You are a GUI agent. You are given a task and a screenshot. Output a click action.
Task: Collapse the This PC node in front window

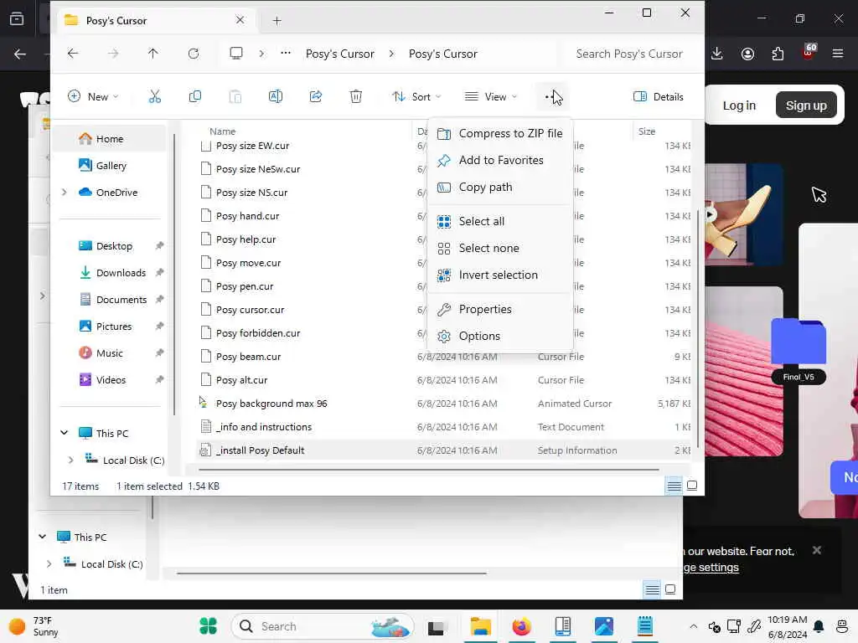pyautogui.click(x=64, y=433)
